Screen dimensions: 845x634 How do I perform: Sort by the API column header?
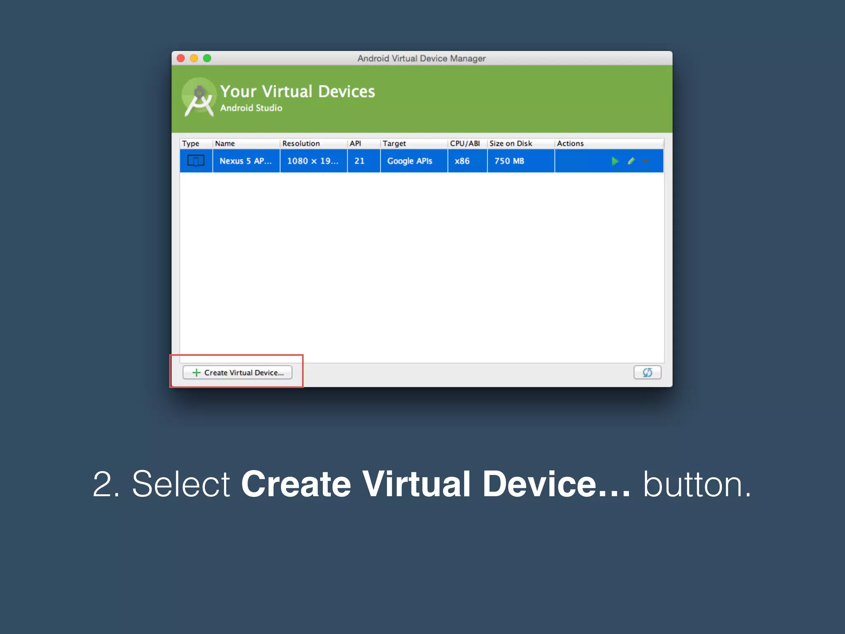[363, 143]
